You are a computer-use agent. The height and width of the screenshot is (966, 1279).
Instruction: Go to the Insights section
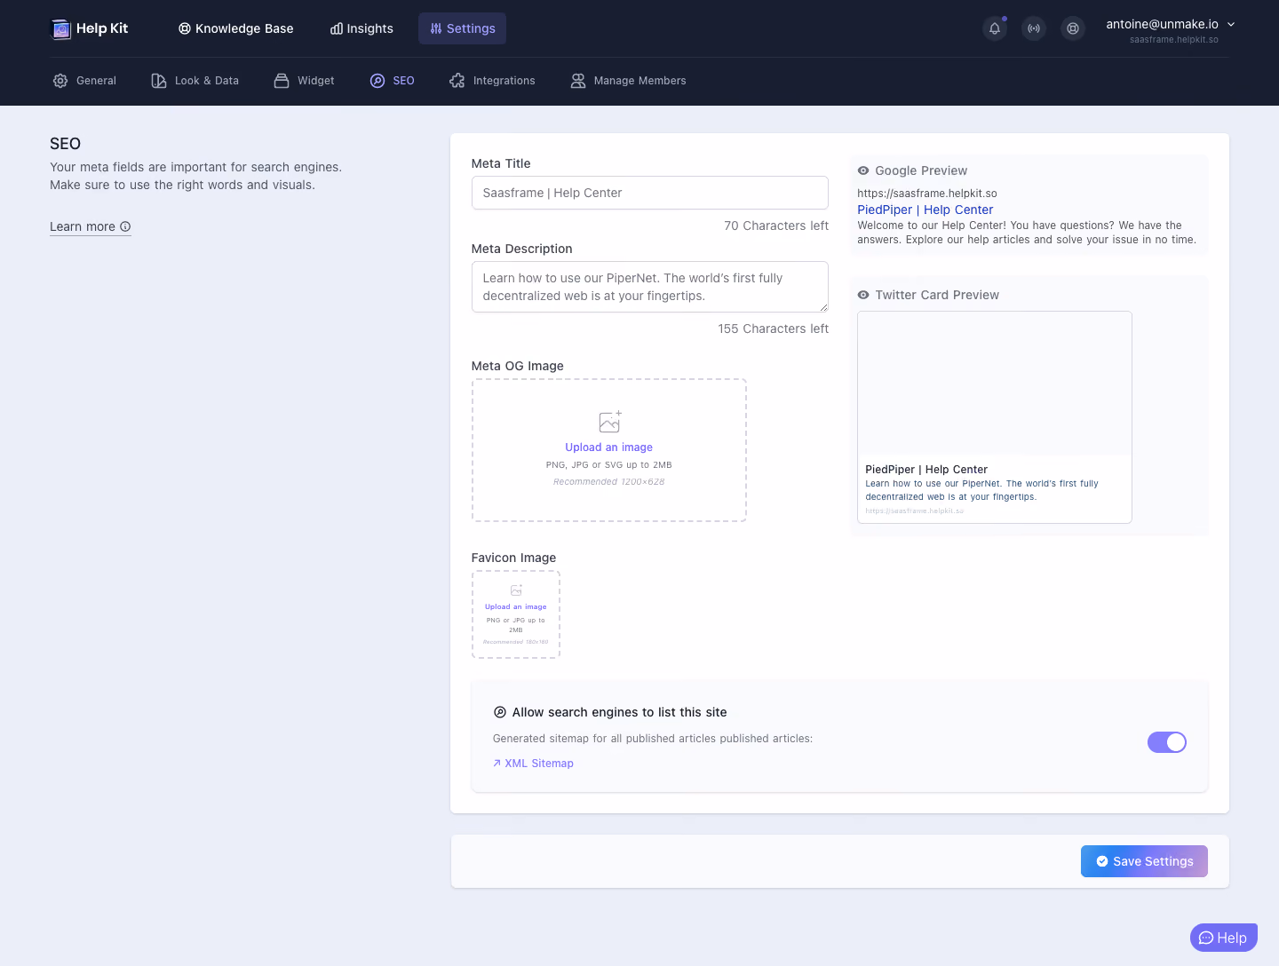coord(361,28)
